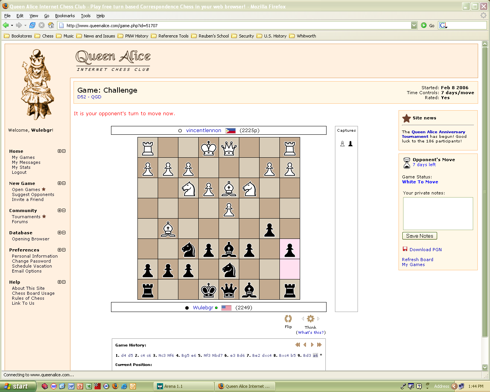The height and width of the screenshot is (392, 490).
Task: Flip the chess board orientation
Action: [x=288, y=318]
